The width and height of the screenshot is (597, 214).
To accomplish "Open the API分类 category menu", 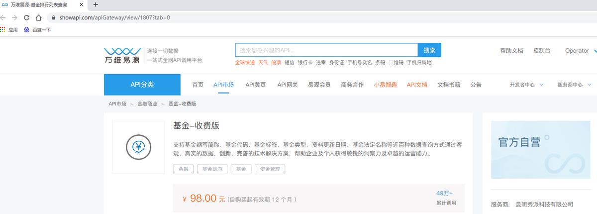I will (142, 85).
